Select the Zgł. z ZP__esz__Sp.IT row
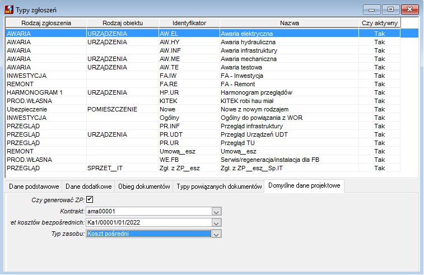The width and height of the screenshot is (424, 275). 203,168
